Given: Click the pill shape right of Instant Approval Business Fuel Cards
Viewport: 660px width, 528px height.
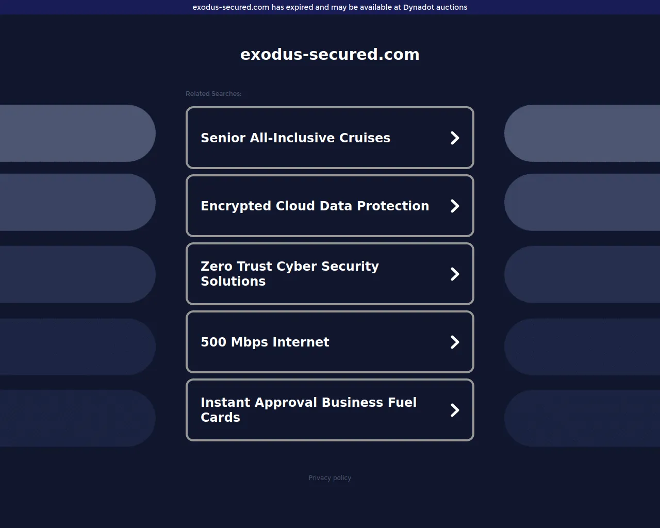Looking at the screenshot, I should click(x=583, y=418).
